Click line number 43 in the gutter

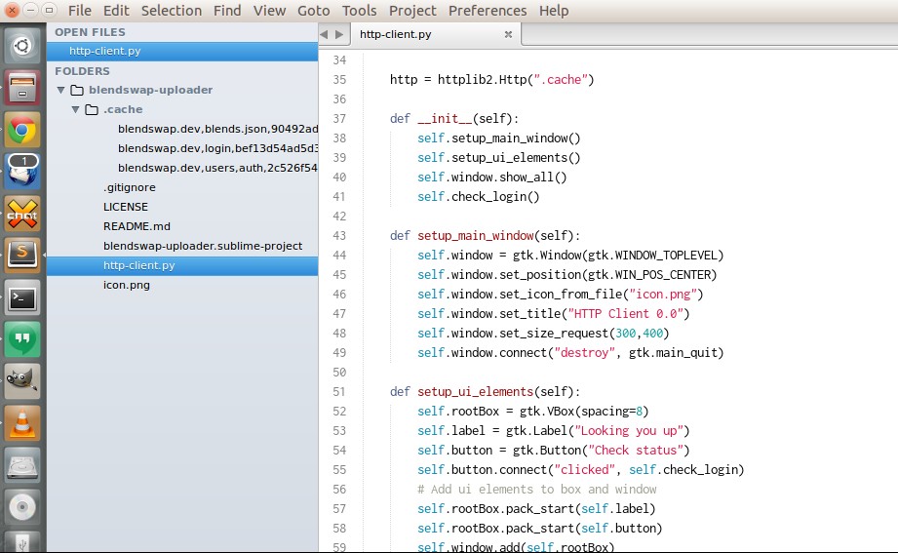[339, 236]
